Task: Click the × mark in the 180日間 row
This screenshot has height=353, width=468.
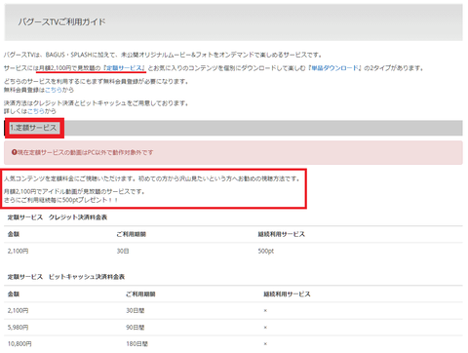Action: pyautogui.click(x=265, y=344)
